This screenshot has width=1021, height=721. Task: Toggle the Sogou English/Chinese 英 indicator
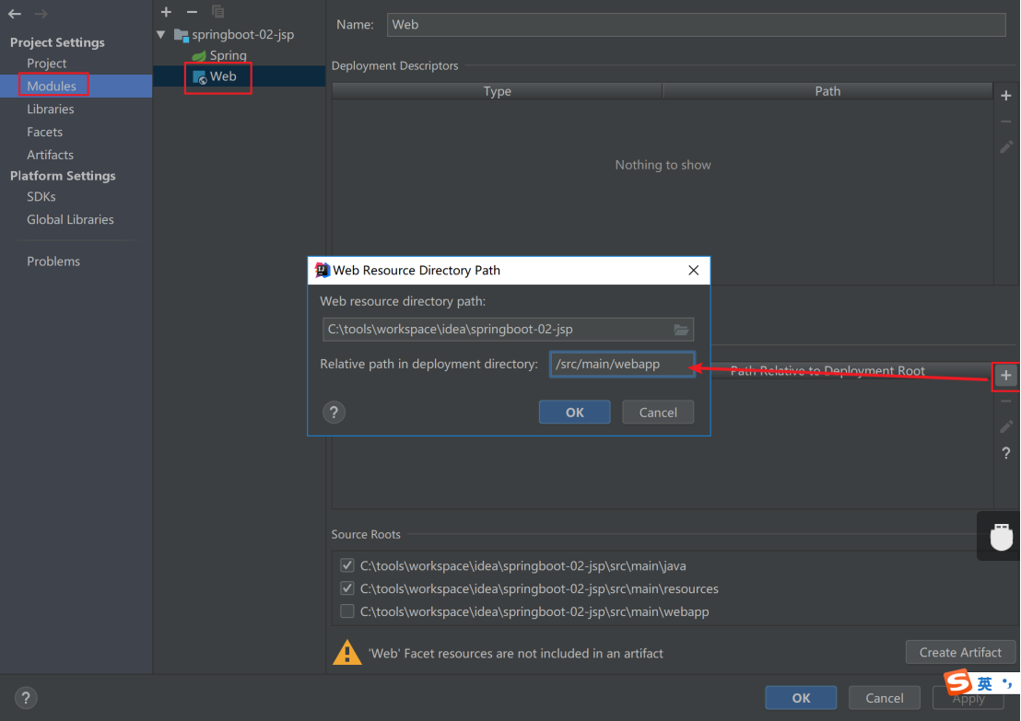[984, 684]
